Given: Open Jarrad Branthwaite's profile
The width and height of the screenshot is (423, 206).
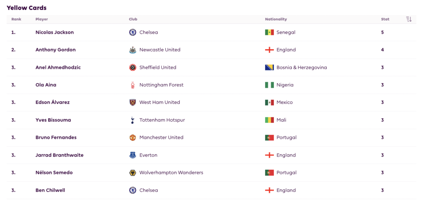Looking at the screenshot, I should [59, 155].
